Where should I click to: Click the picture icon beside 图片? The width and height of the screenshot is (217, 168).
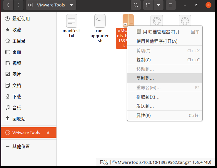7,74
